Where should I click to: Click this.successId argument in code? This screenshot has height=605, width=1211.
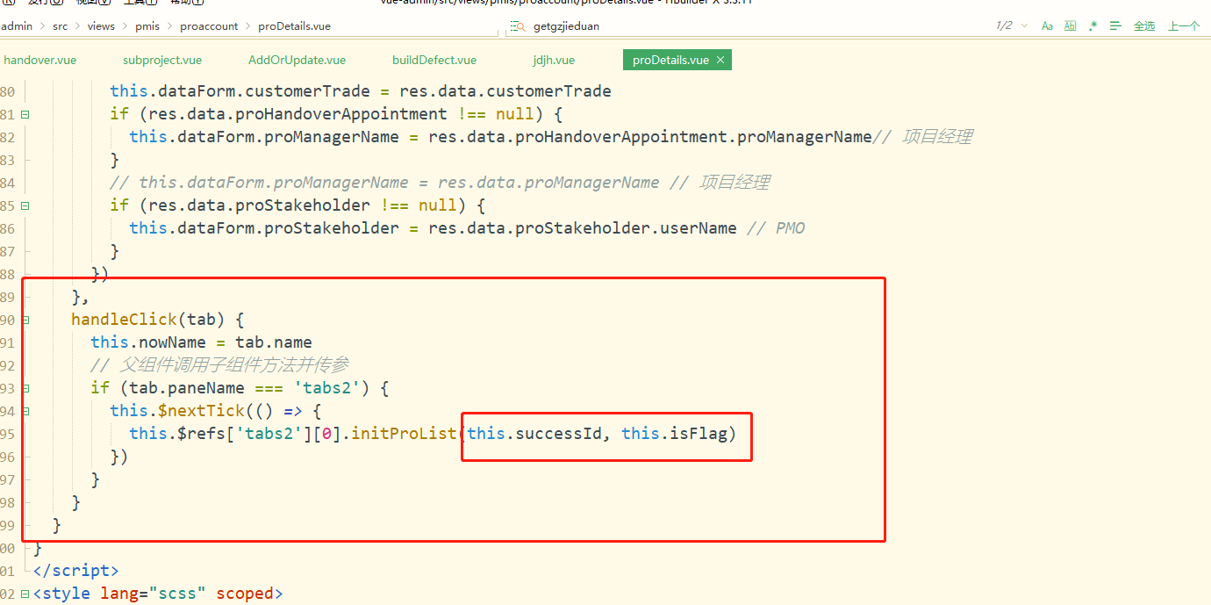click(x=534, y=434)
